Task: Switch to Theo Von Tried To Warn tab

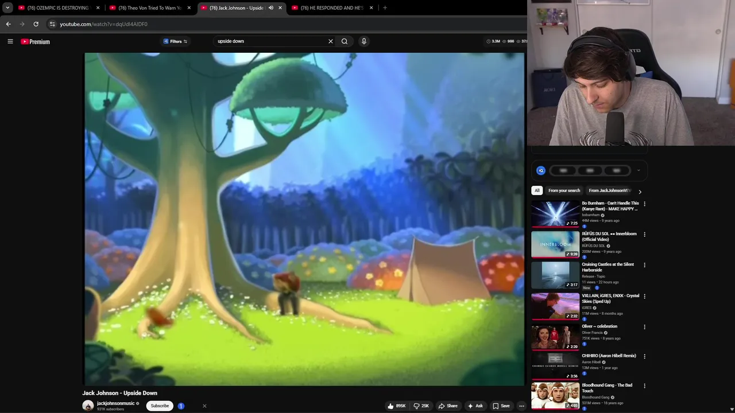Action: click(x=149, y=8)
